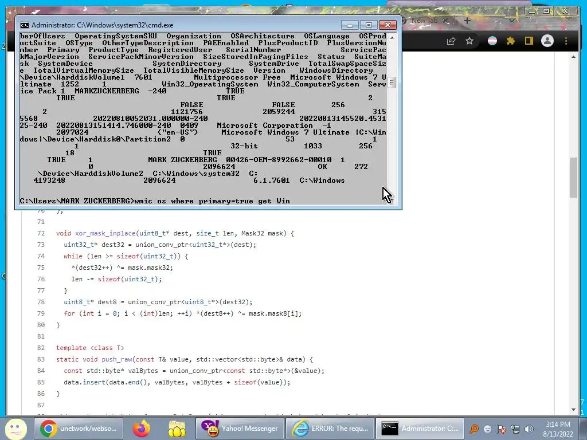Click 'len -= sizeof(uint32_t);' code line
The image size is (587, 440).
point(116,279)
